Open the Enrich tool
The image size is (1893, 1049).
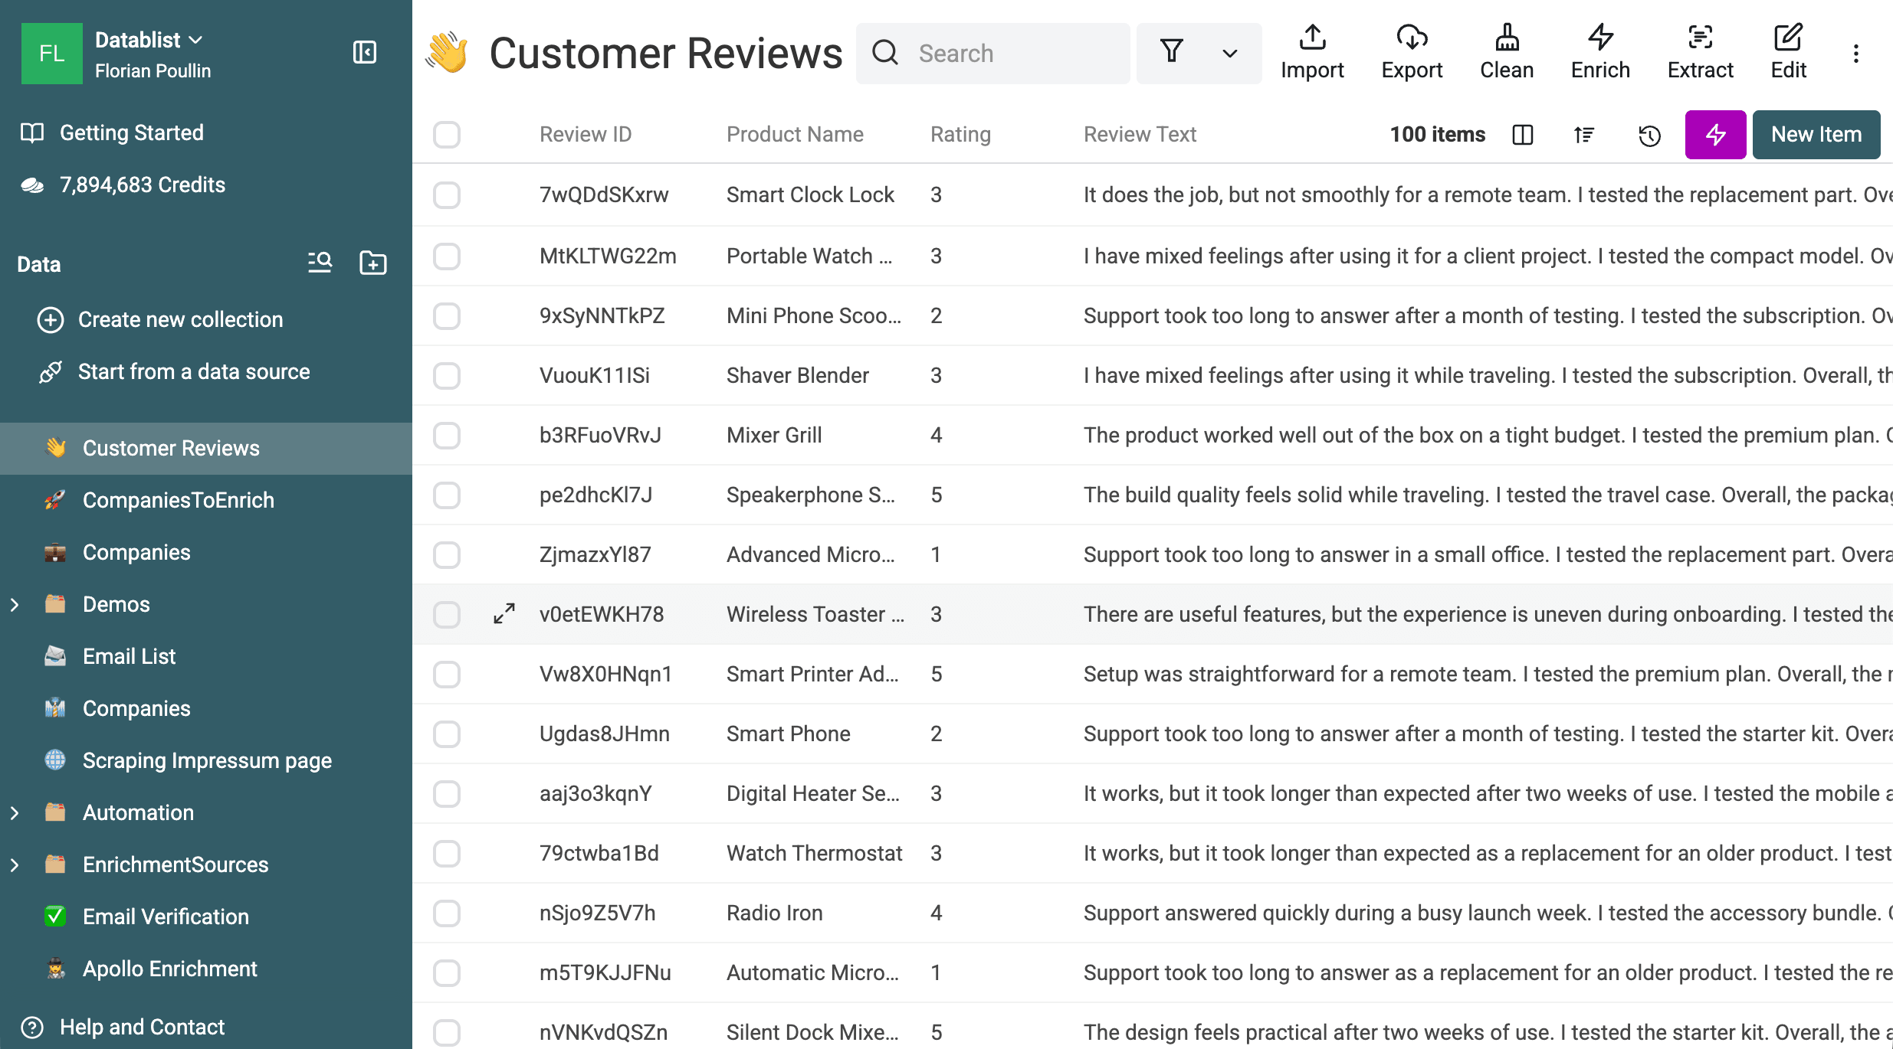click(x=1600, y=53)
